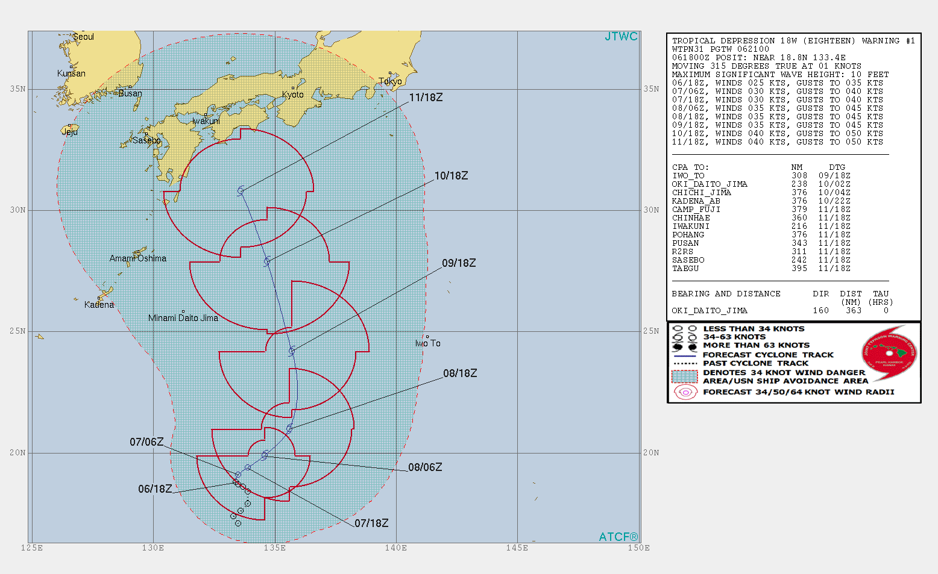Viewport: 938px width, 574px height.
Task: Click the 'CPA TO:' table heading
Action: coord(690,167)
